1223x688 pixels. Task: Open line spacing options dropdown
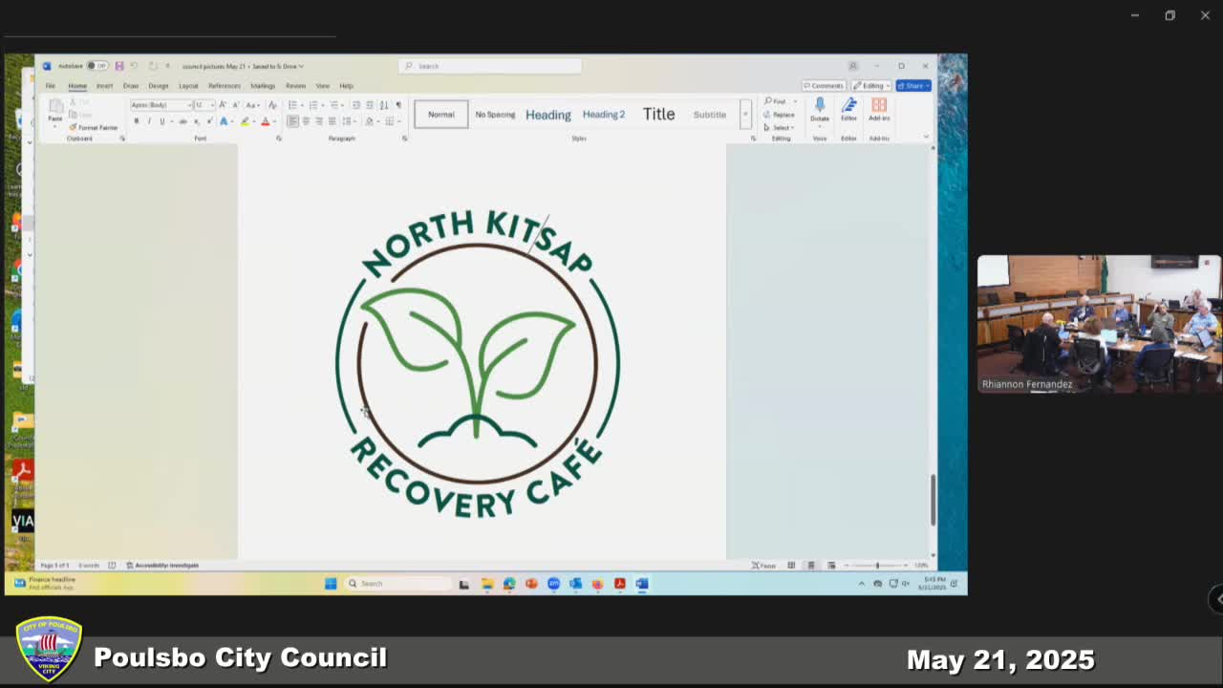(x=354, y=120)
